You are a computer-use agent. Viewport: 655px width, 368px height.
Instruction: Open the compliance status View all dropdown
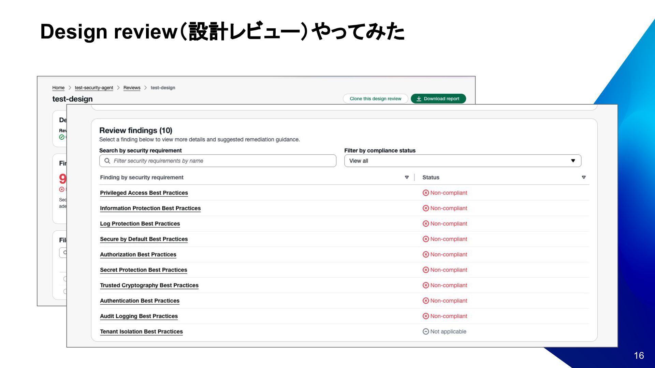[x=462, y=161]
